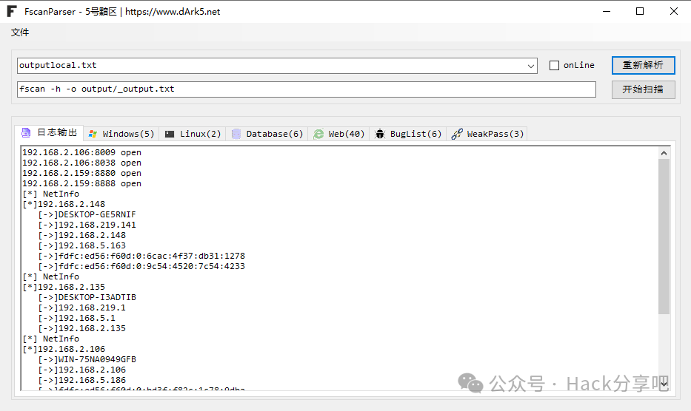This screenshot has height=411, width=691.
Task: Switch to the Windows(5) tab
Action: (x=121, y=134)
